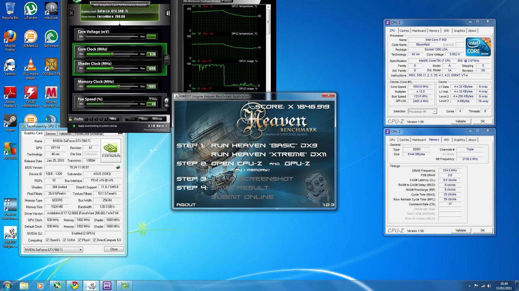Screen dimensions: 519x291
Task: Switch to the Validation tab in GPU-Z
Action: (x=65, y=133)
